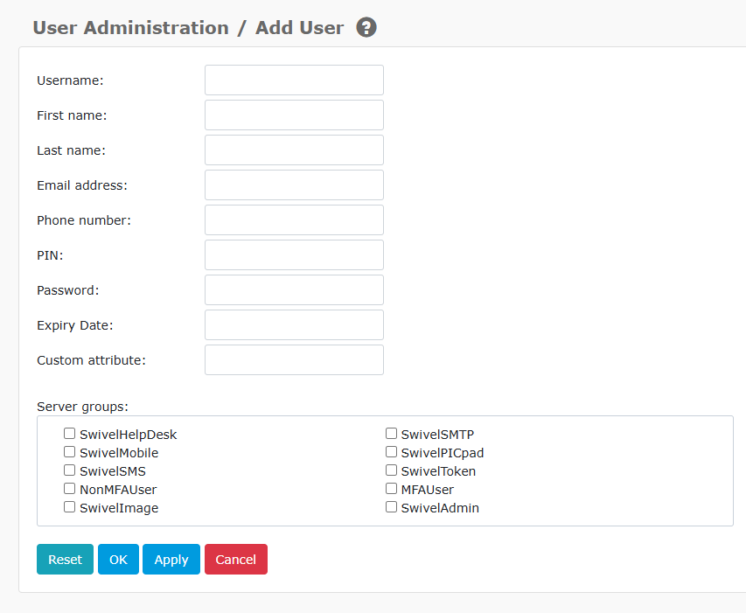Click OK to save the user
This screenshot has height=613, width=746.
point(118,559)
